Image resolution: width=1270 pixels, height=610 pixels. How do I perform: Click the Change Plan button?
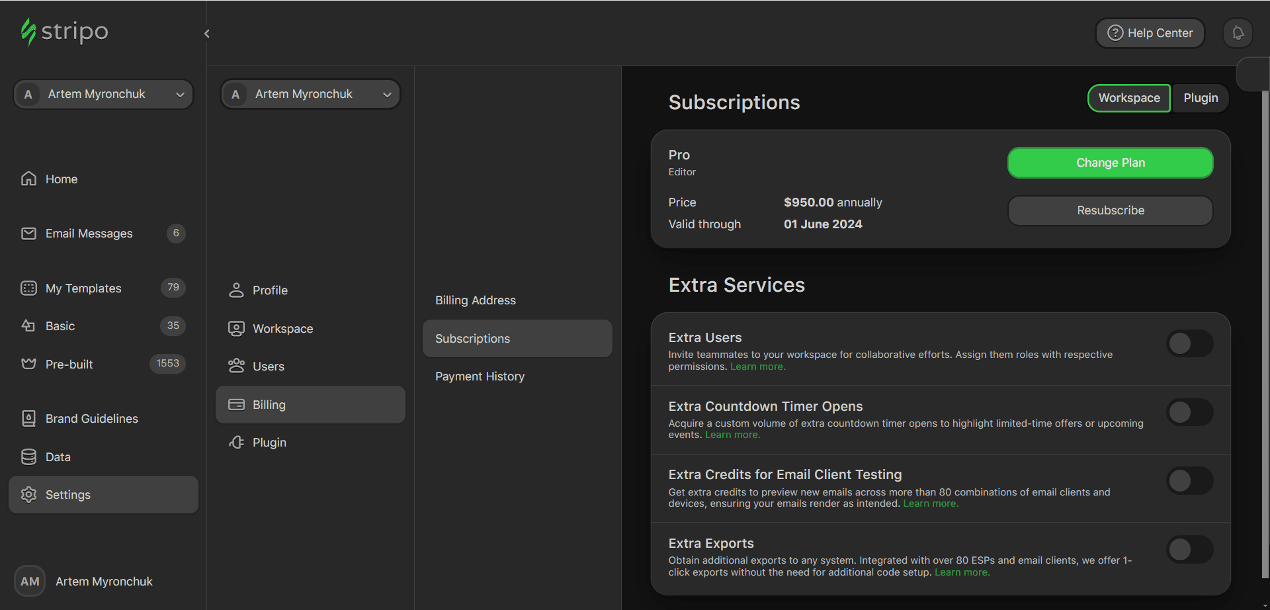[x=1110, y=163]
